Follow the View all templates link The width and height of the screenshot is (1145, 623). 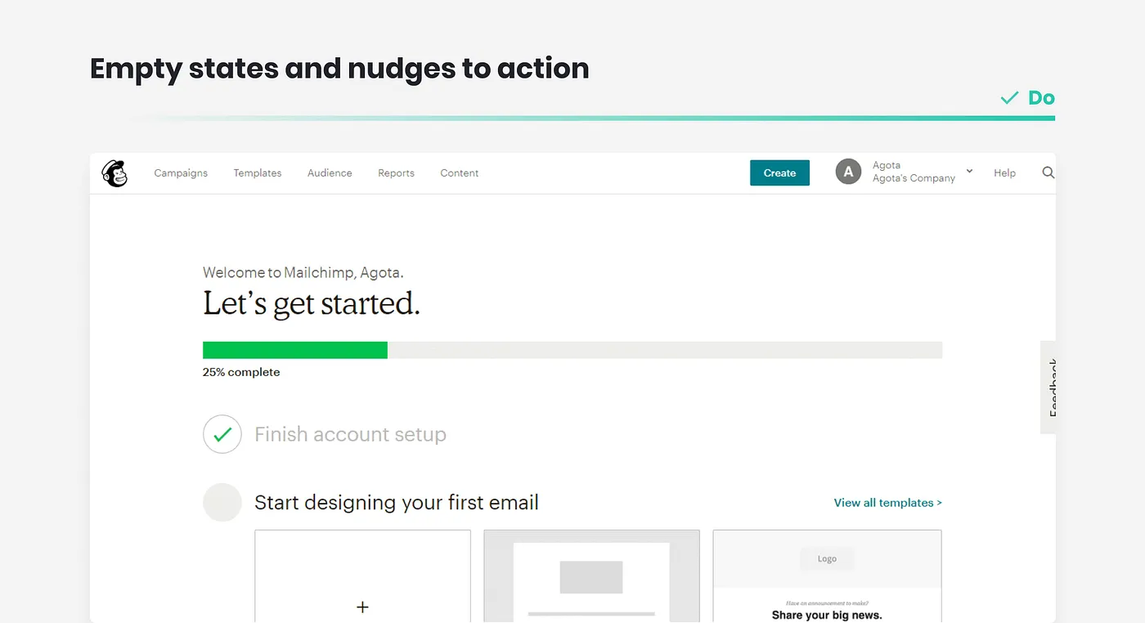tap(887, 503)
